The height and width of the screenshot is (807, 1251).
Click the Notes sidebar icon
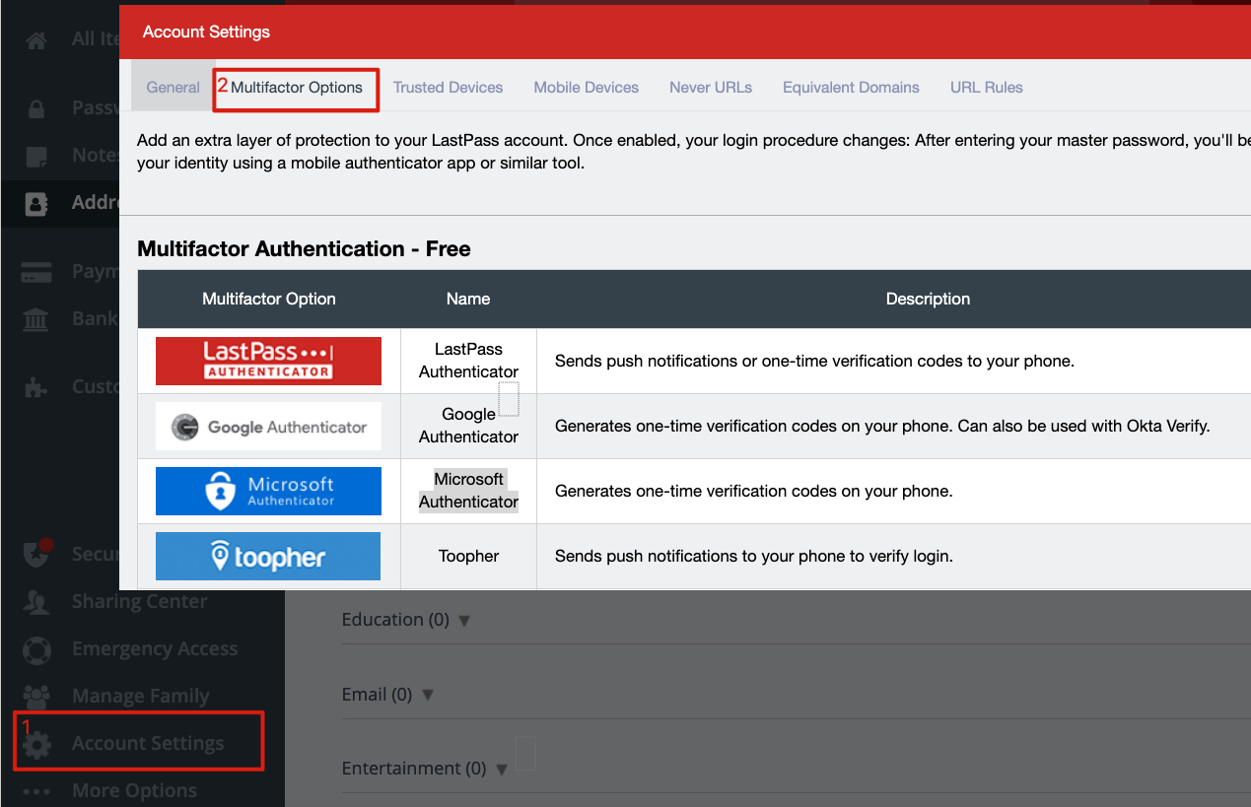coord(36,156)
